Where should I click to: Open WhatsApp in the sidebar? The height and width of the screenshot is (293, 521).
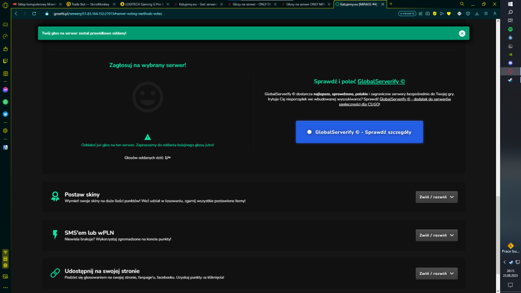point(5,102)
